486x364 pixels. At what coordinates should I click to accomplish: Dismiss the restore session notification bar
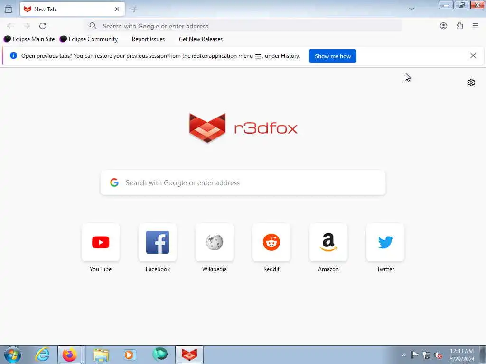pyautogui.click(x=473, y=56)
